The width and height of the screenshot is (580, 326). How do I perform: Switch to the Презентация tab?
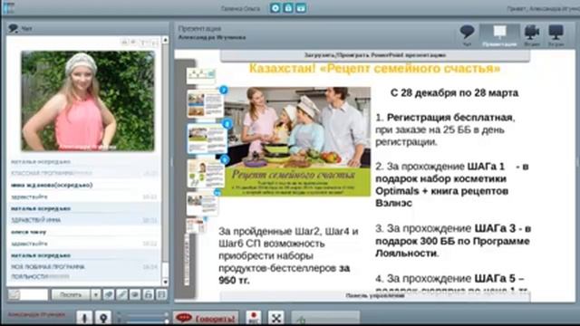[499, 35]
